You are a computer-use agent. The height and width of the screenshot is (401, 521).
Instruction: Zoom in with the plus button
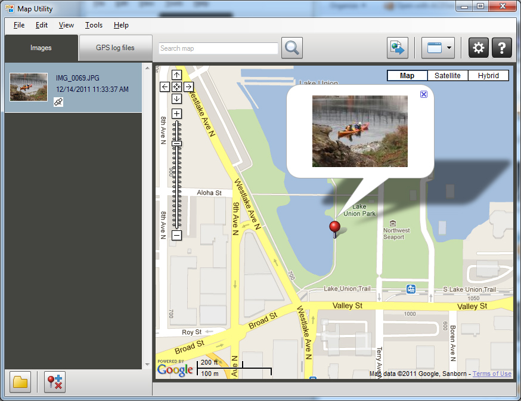pos(177,114)
